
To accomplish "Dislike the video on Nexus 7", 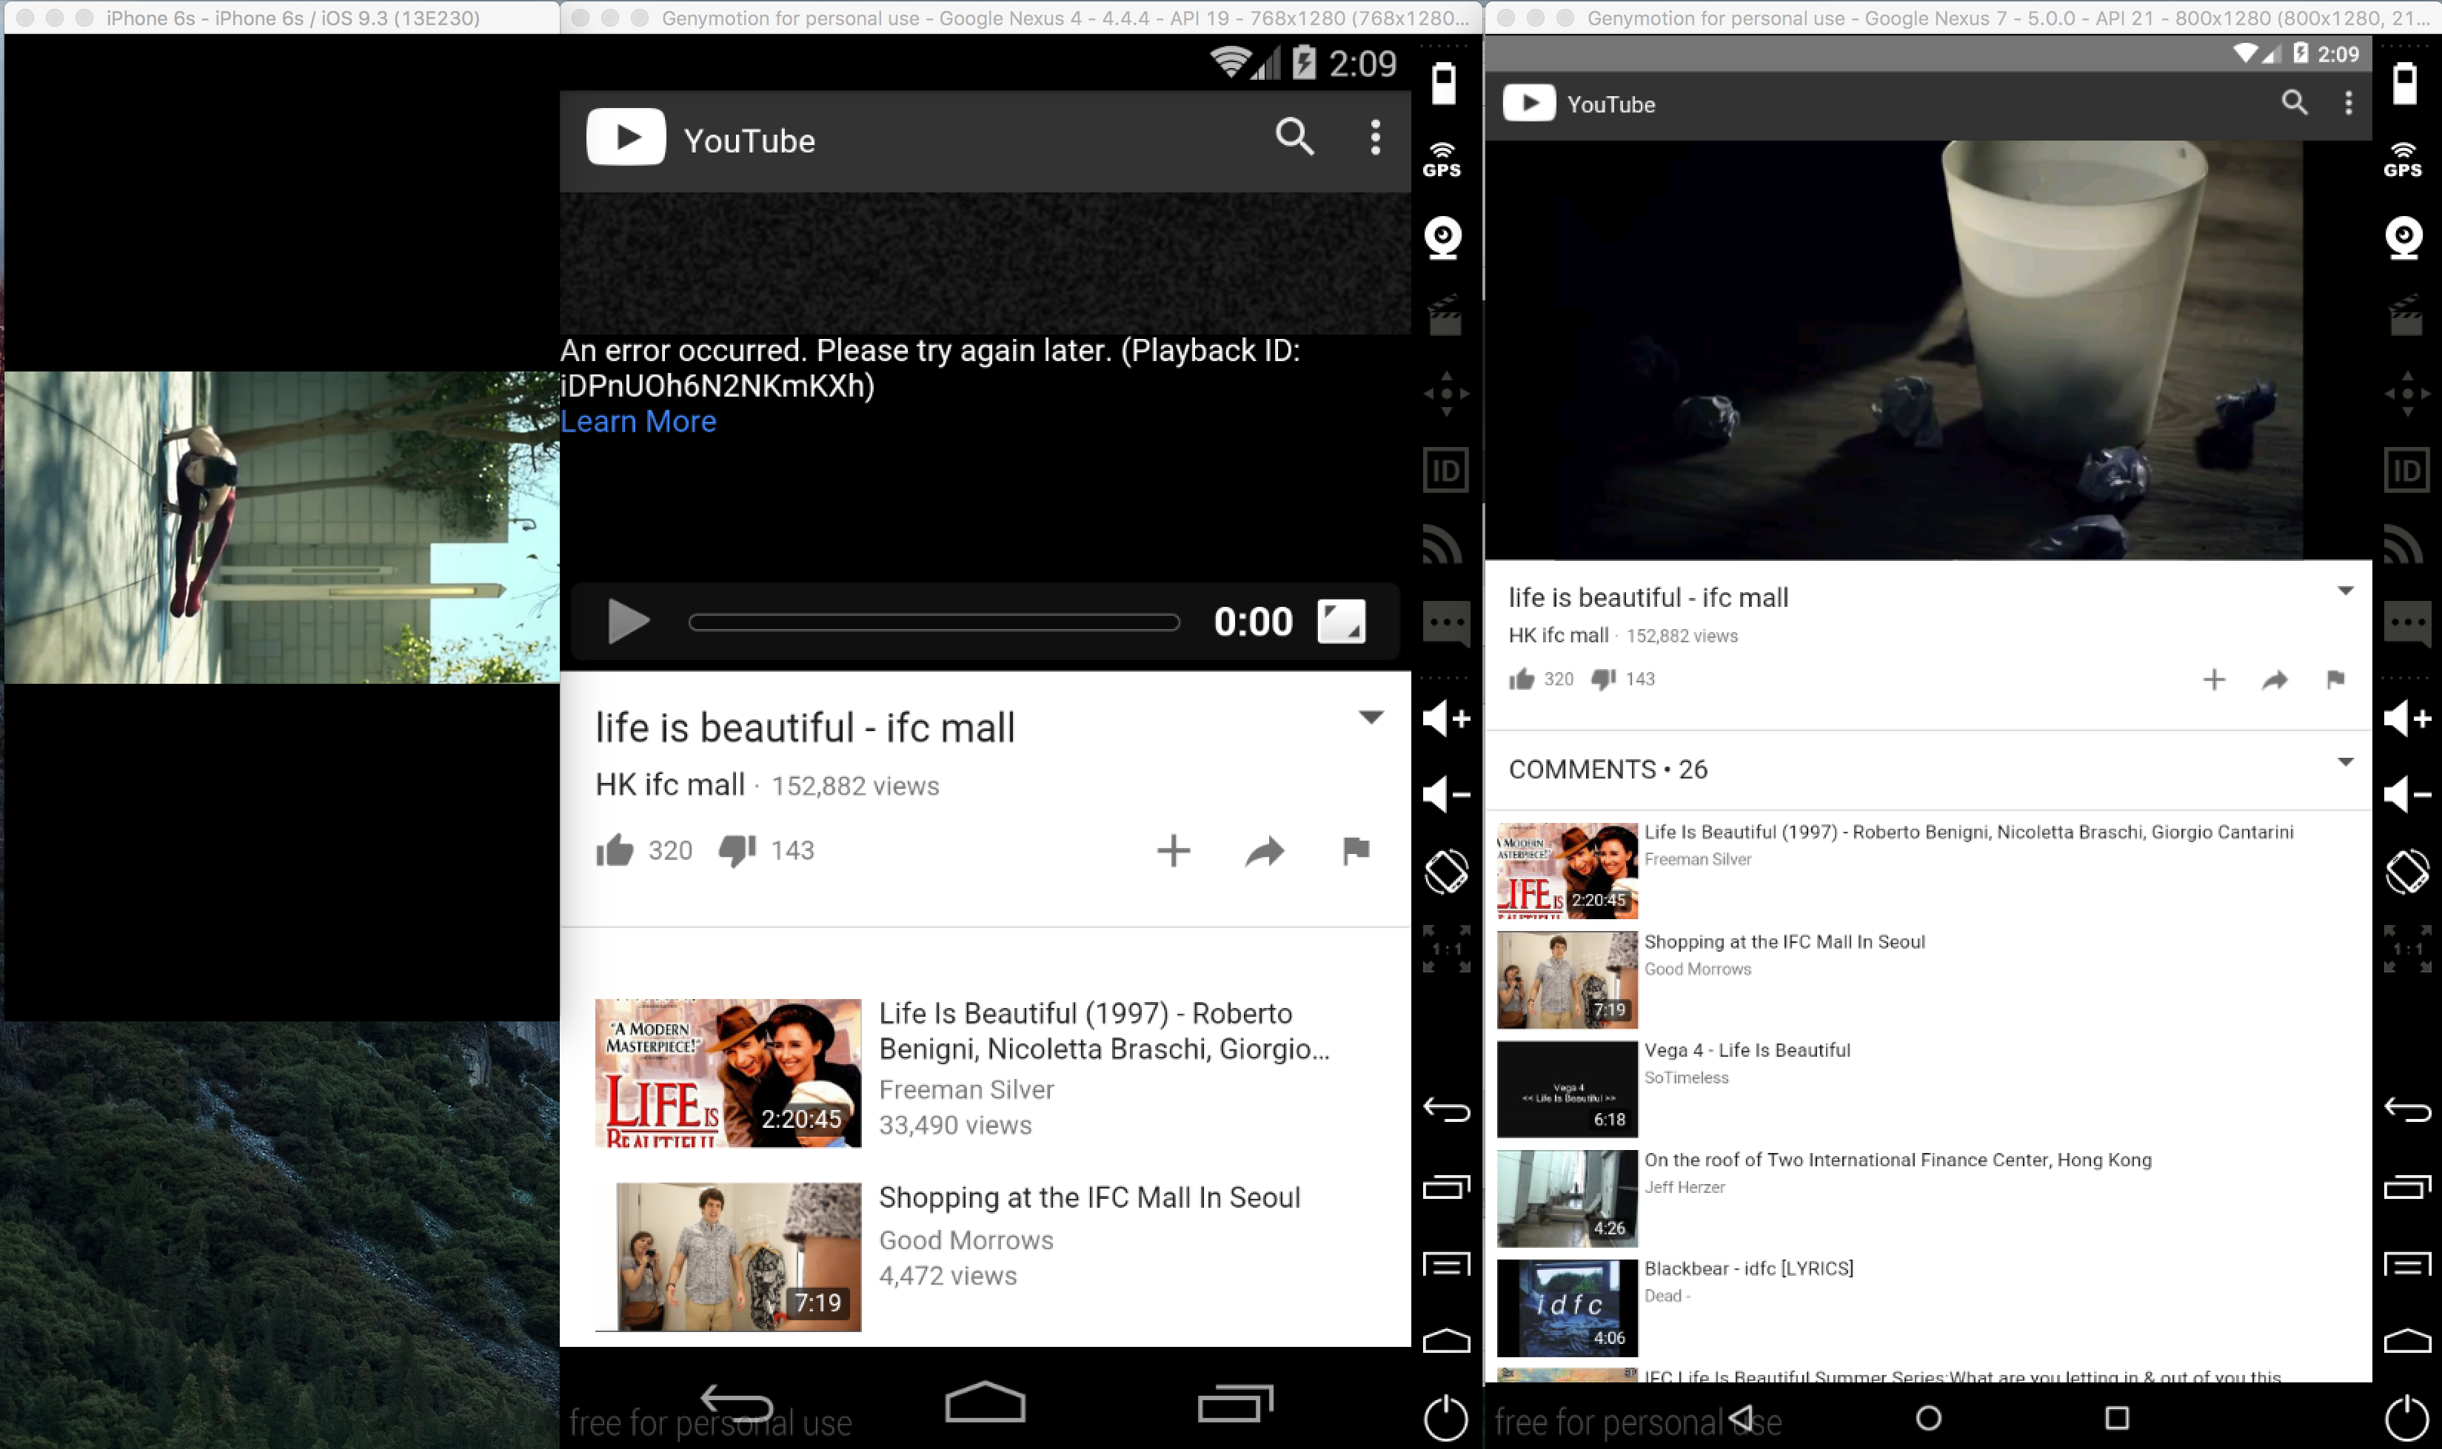I will 1603,679.
